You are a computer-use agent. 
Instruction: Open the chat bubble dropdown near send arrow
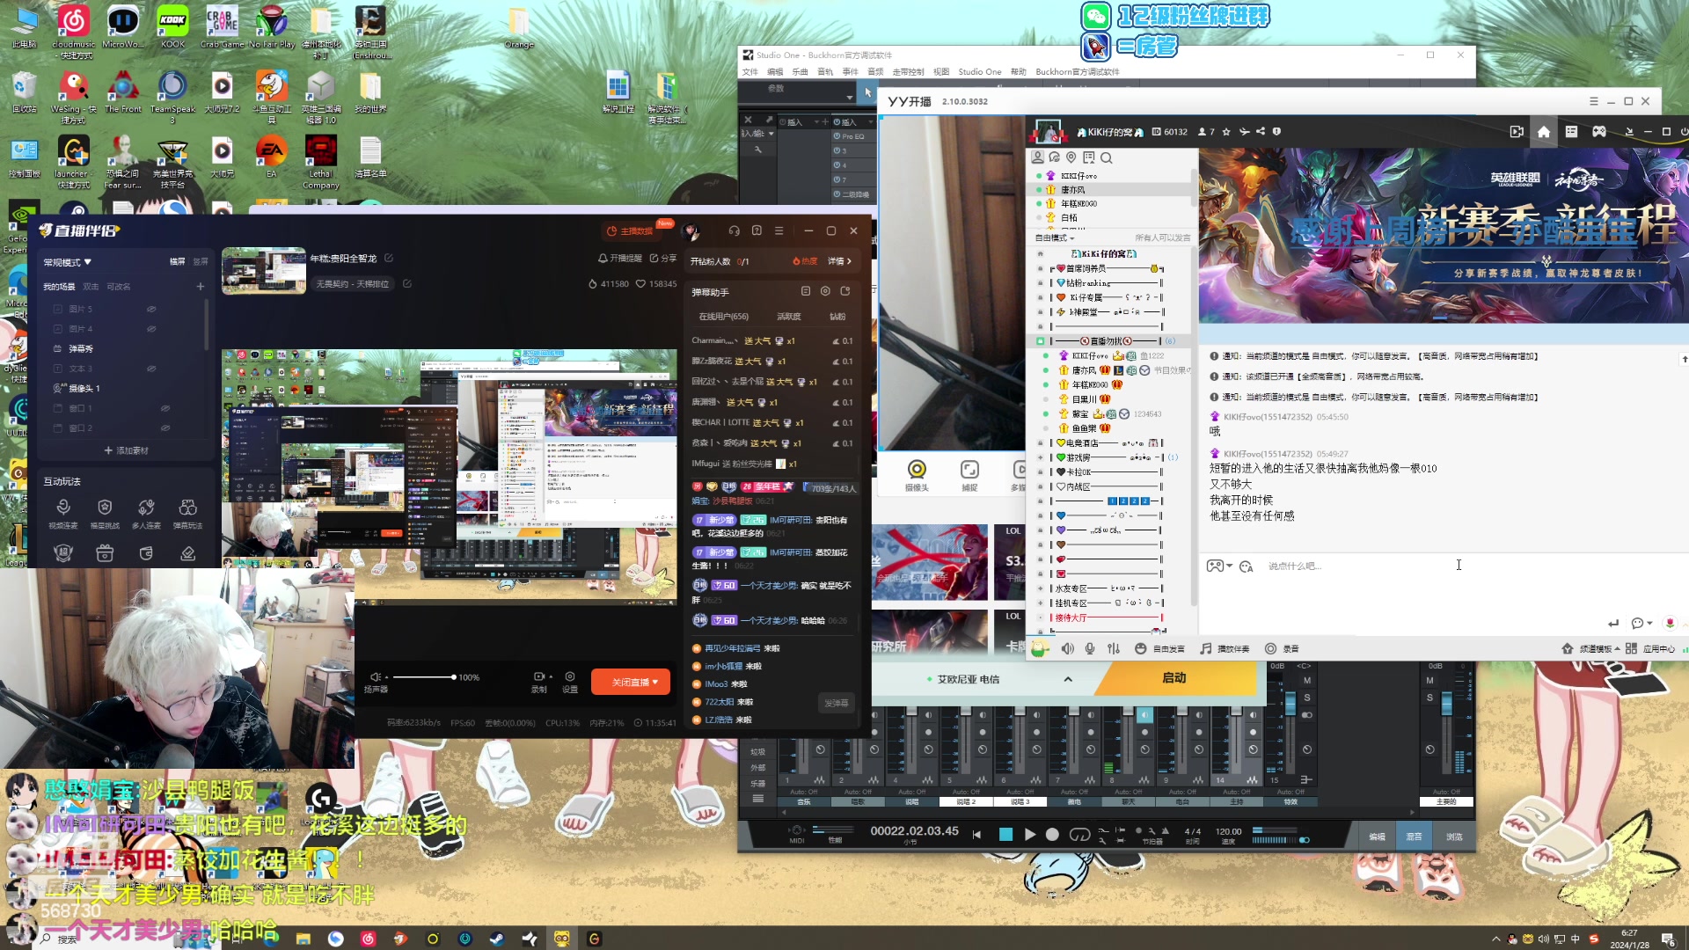pyautogui.click(x=1641, y=623)
